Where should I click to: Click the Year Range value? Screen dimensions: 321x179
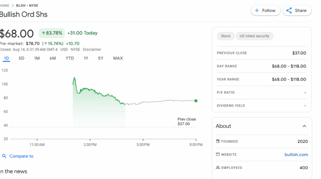pos(289,79)
